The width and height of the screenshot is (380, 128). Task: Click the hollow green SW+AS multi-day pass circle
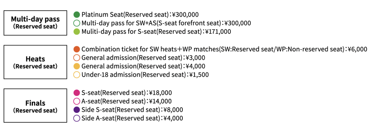click(x=77, y=23)
